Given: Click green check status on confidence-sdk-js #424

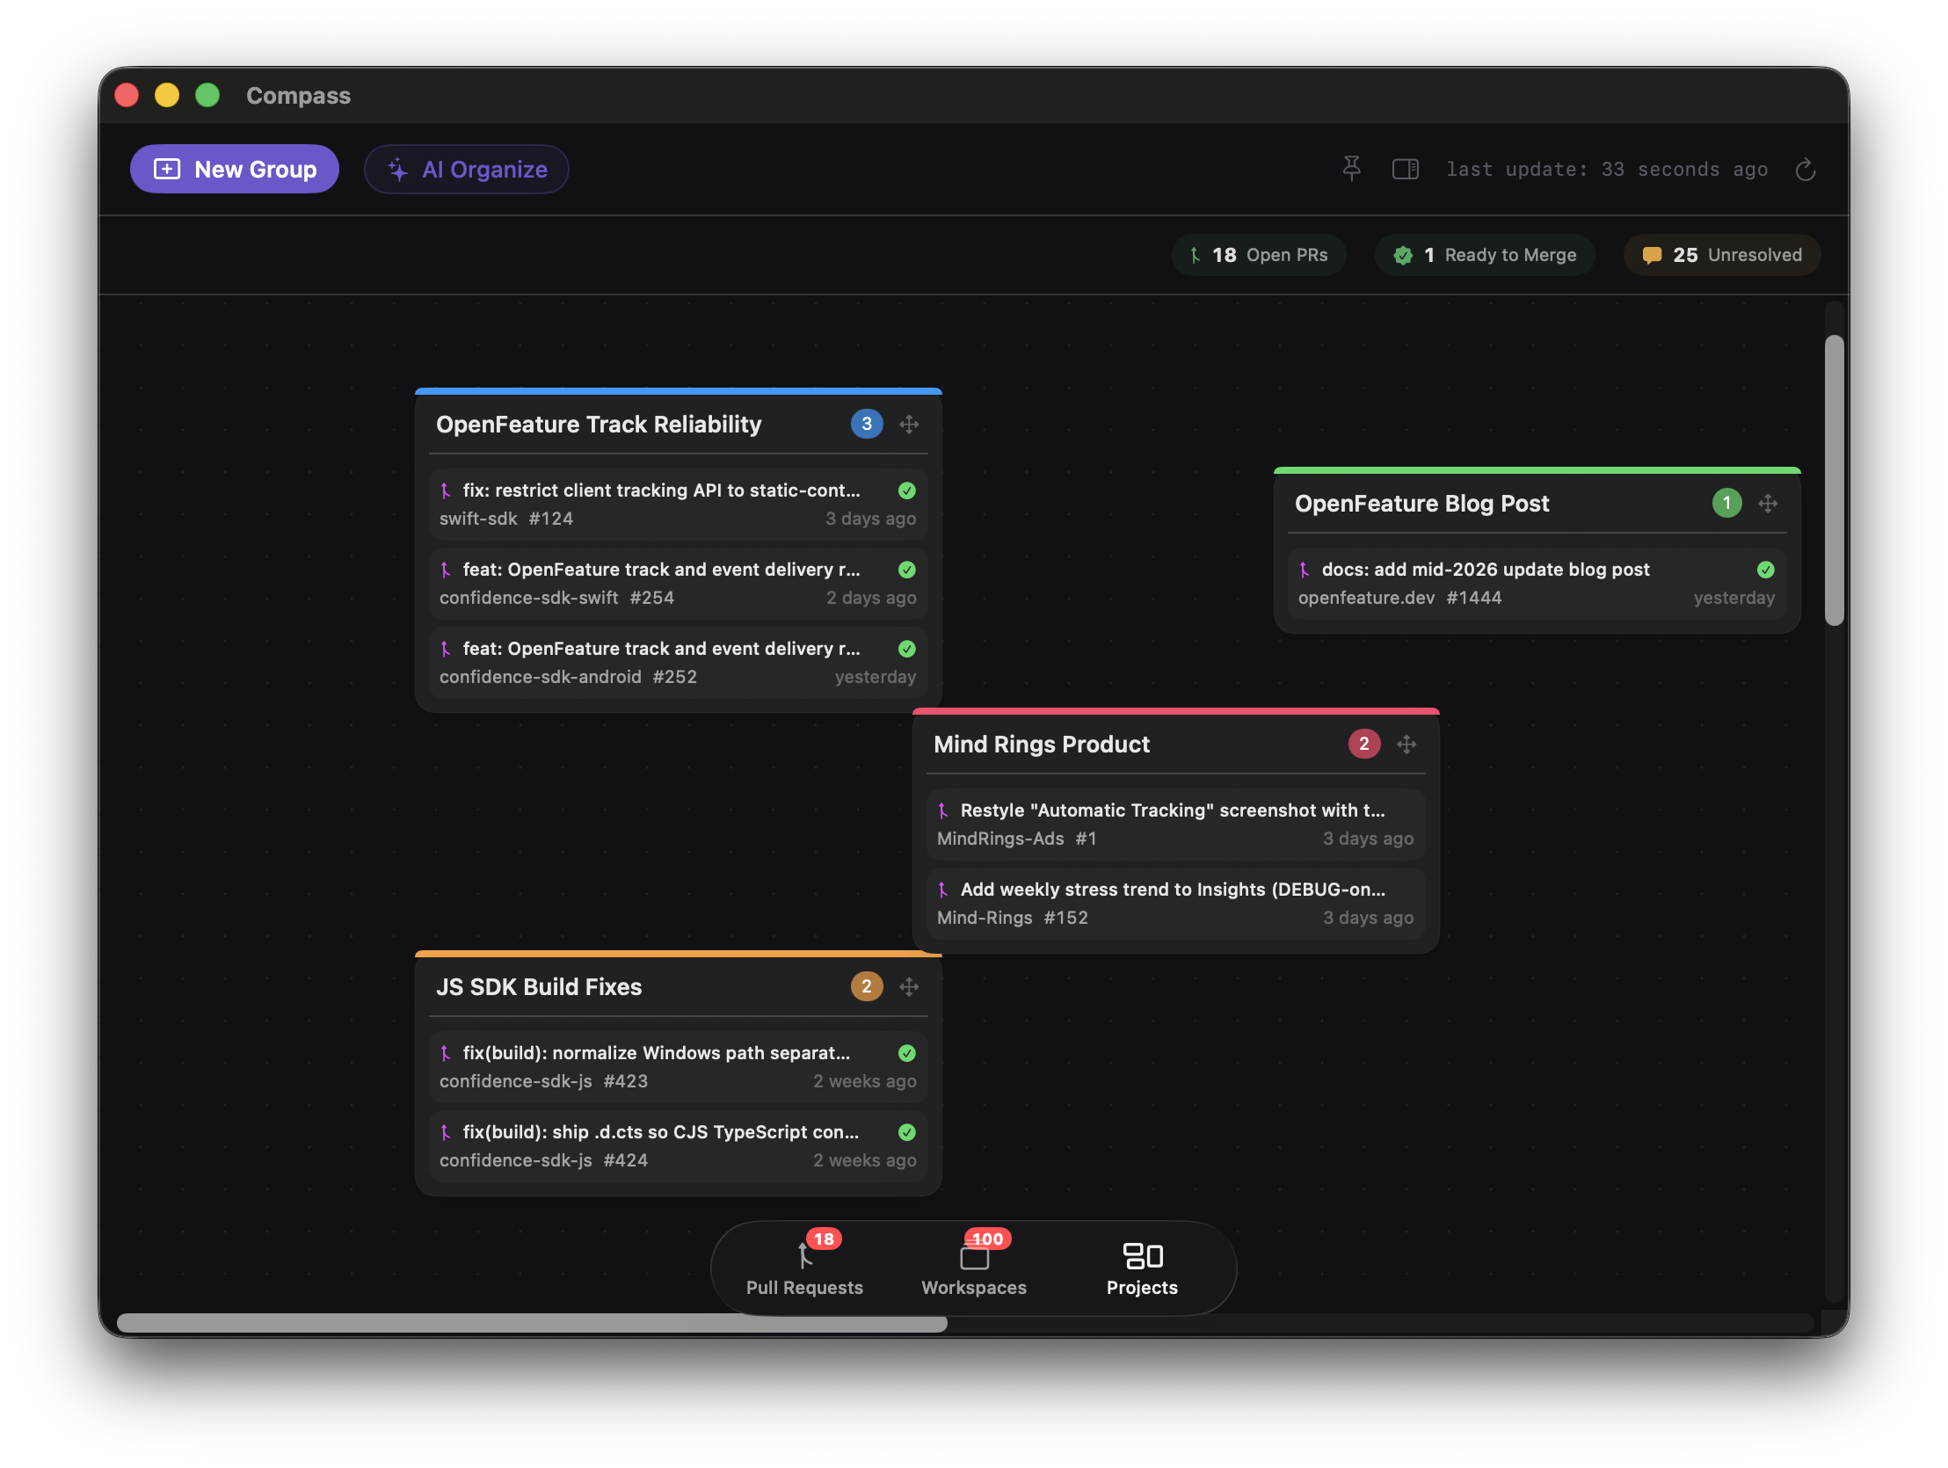Looking at the screenshot, I should (x=907, y=1132).
